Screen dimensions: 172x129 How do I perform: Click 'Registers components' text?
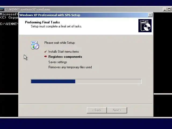point(65,57)
